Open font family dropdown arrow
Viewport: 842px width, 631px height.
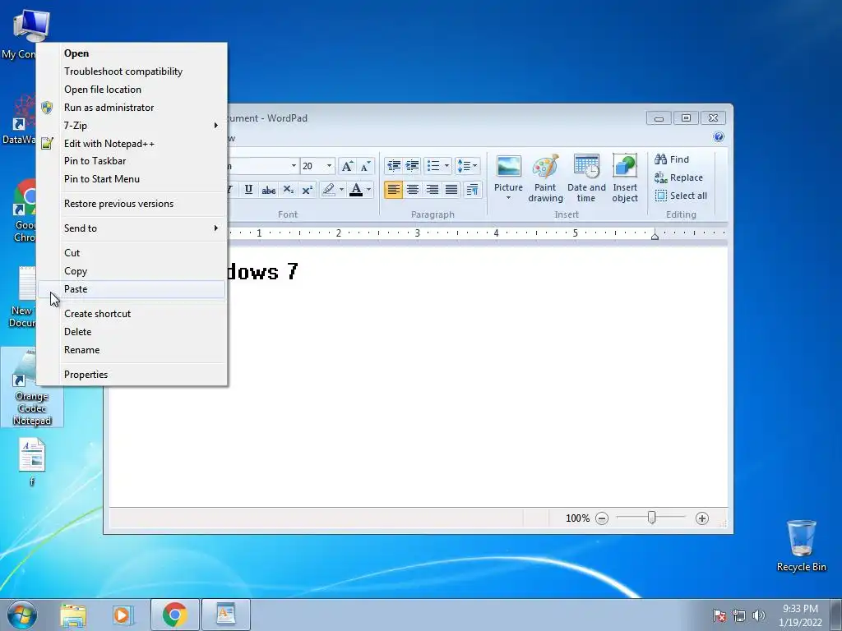294,166
